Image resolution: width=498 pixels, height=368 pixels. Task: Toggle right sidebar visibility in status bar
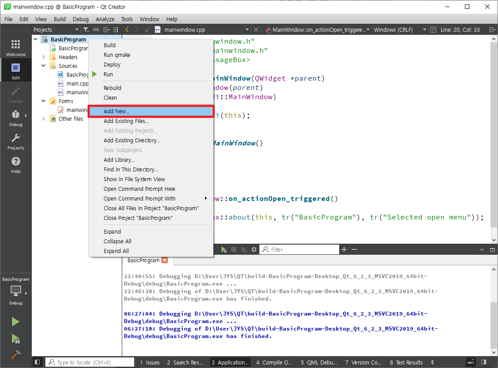pos(484,362)
